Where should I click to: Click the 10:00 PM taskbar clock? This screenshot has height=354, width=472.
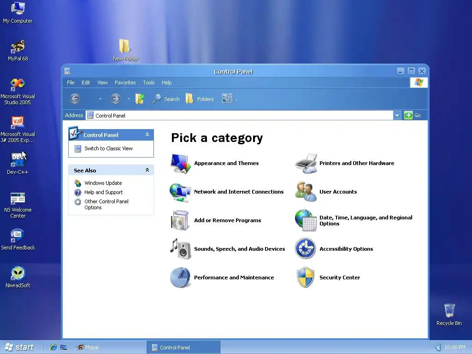click(x=455, y=347)
